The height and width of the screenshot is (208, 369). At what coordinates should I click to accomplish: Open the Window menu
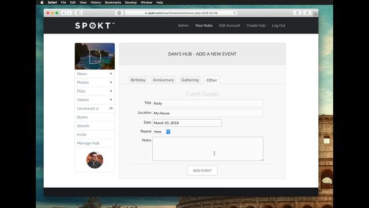coord(146,2)
